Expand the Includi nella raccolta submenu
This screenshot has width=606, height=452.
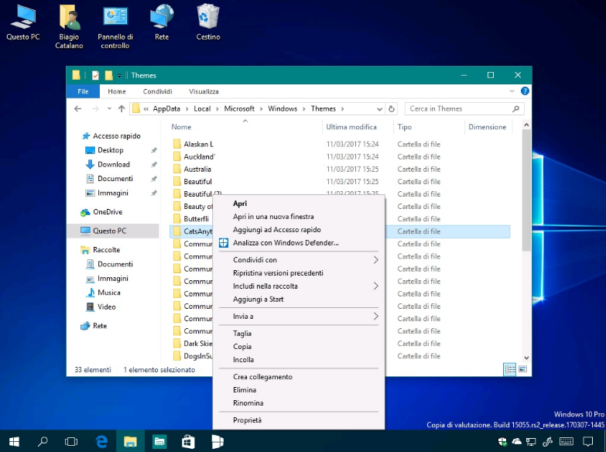[299, 286]
